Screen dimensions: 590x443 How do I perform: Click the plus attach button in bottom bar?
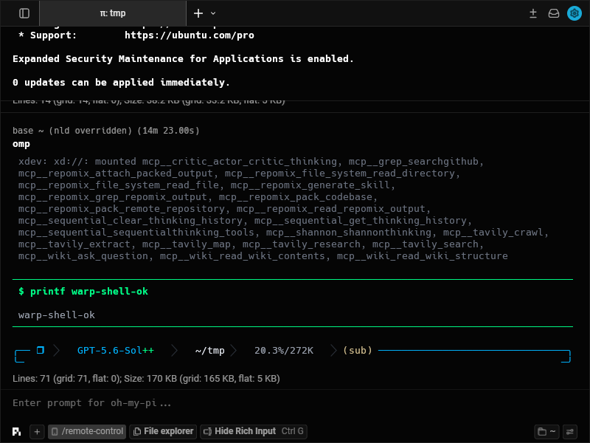37,431
